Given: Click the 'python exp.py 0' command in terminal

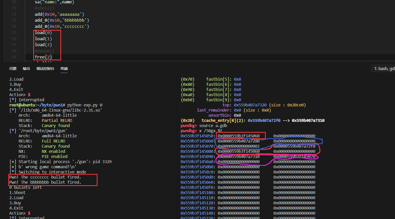Looking at the screenshot, I should (x=85, y=105).
